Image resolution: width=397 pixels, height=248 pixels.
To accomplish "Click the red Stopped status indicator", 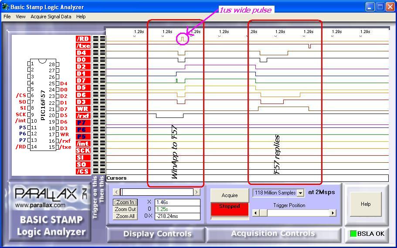I will tap(230, 209).
